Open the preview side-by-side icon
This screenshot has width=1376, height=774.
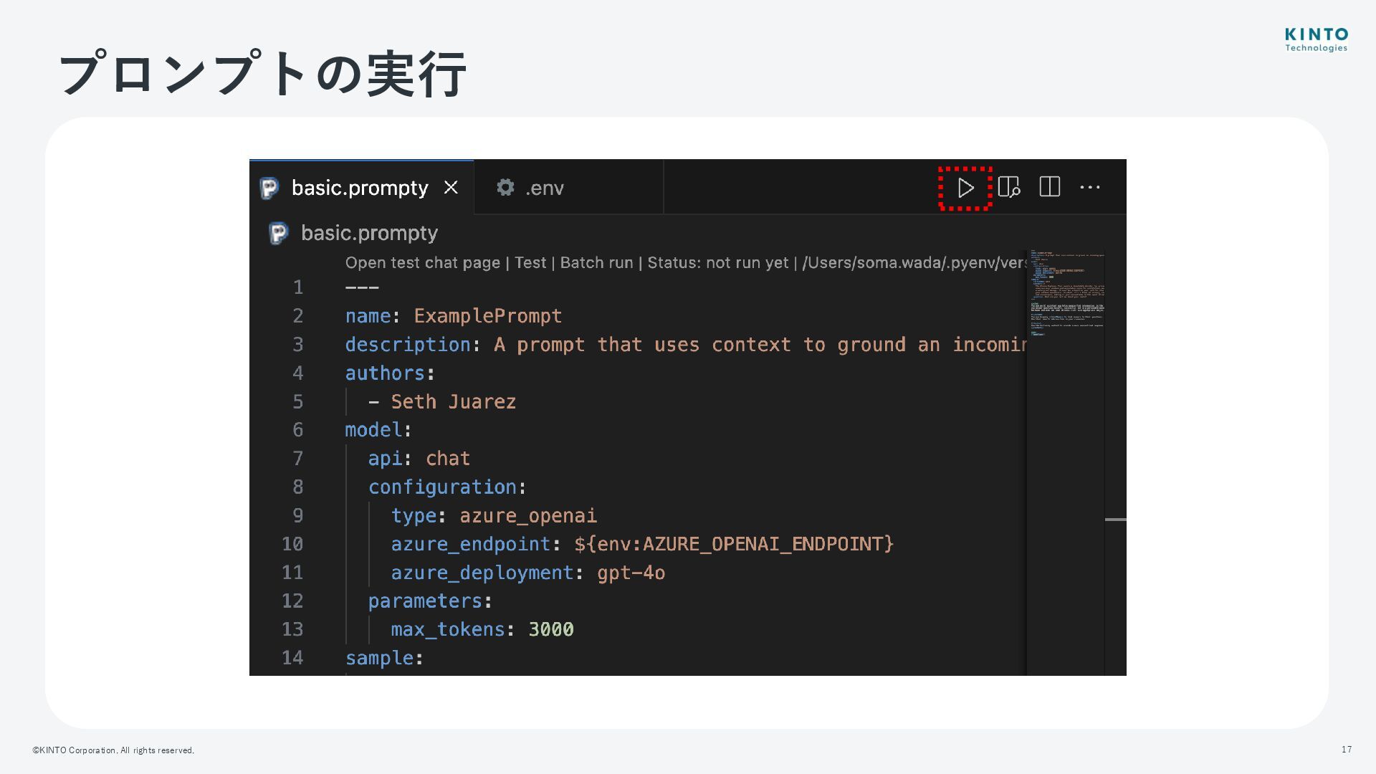pos(1008,188)
